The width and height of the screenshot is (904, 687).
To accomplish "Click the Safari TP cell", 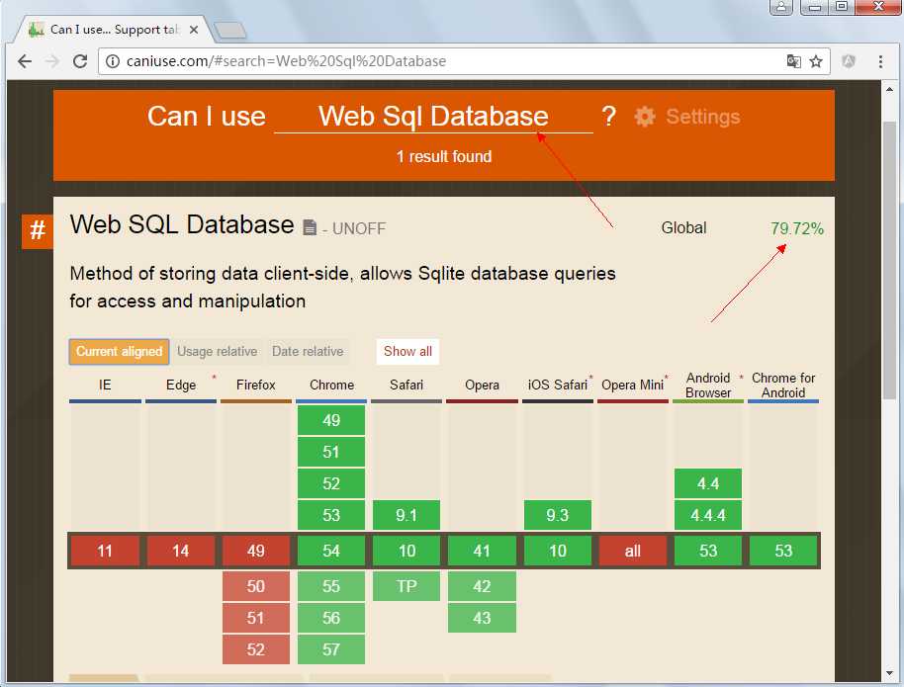I will click(x=407, y=586).
